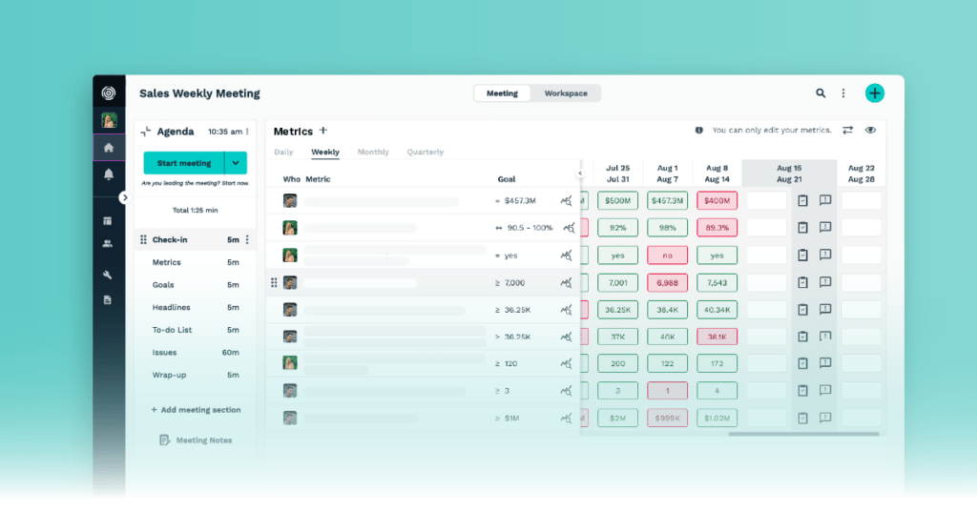The width and height of the screenshot is (977, 511).
Task: Expand the collapsed sidebar with chevron arrow
Action: click(124, 197)
